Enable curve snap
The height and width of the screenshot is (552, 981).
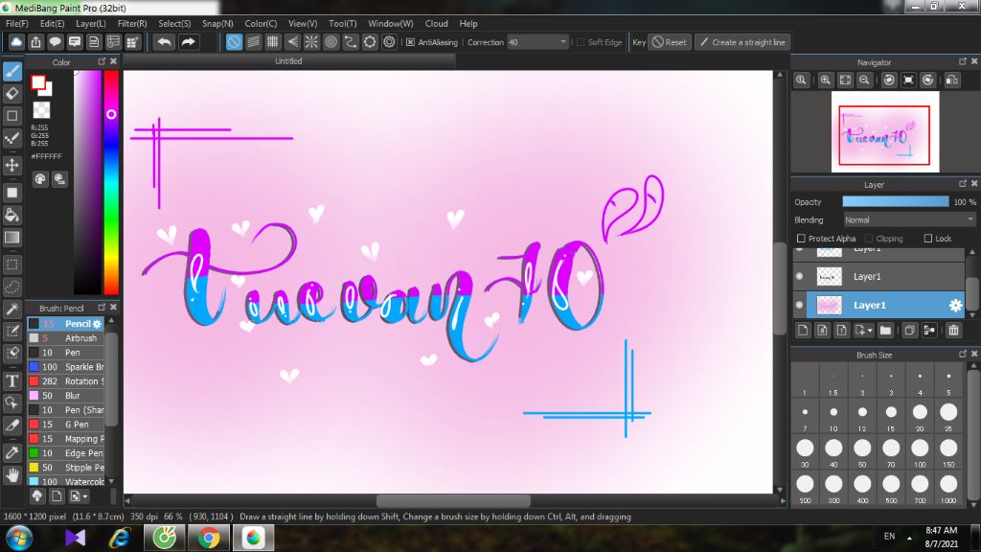tap(351, 42)
